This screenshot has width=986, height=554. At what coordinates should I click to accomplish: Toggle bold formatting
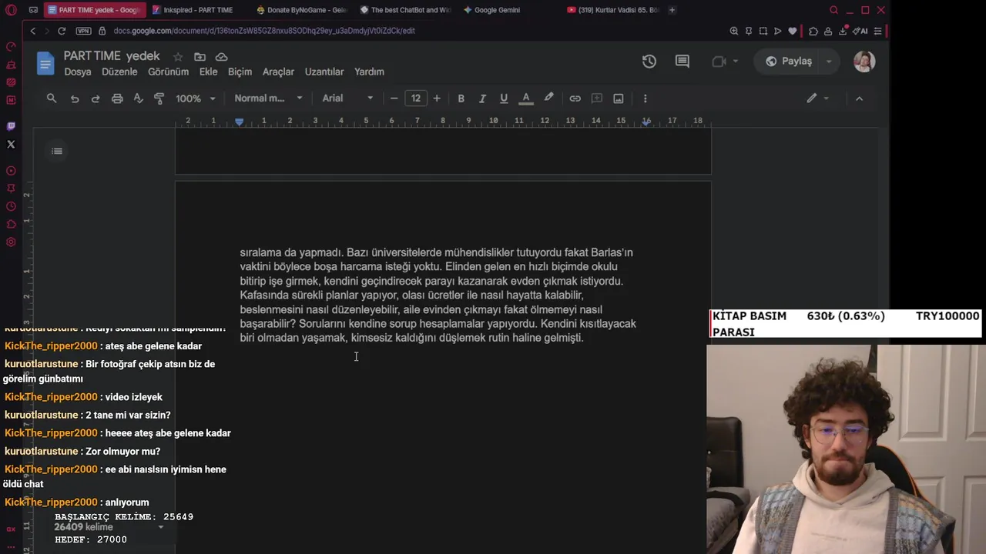[x=461, y=98]
